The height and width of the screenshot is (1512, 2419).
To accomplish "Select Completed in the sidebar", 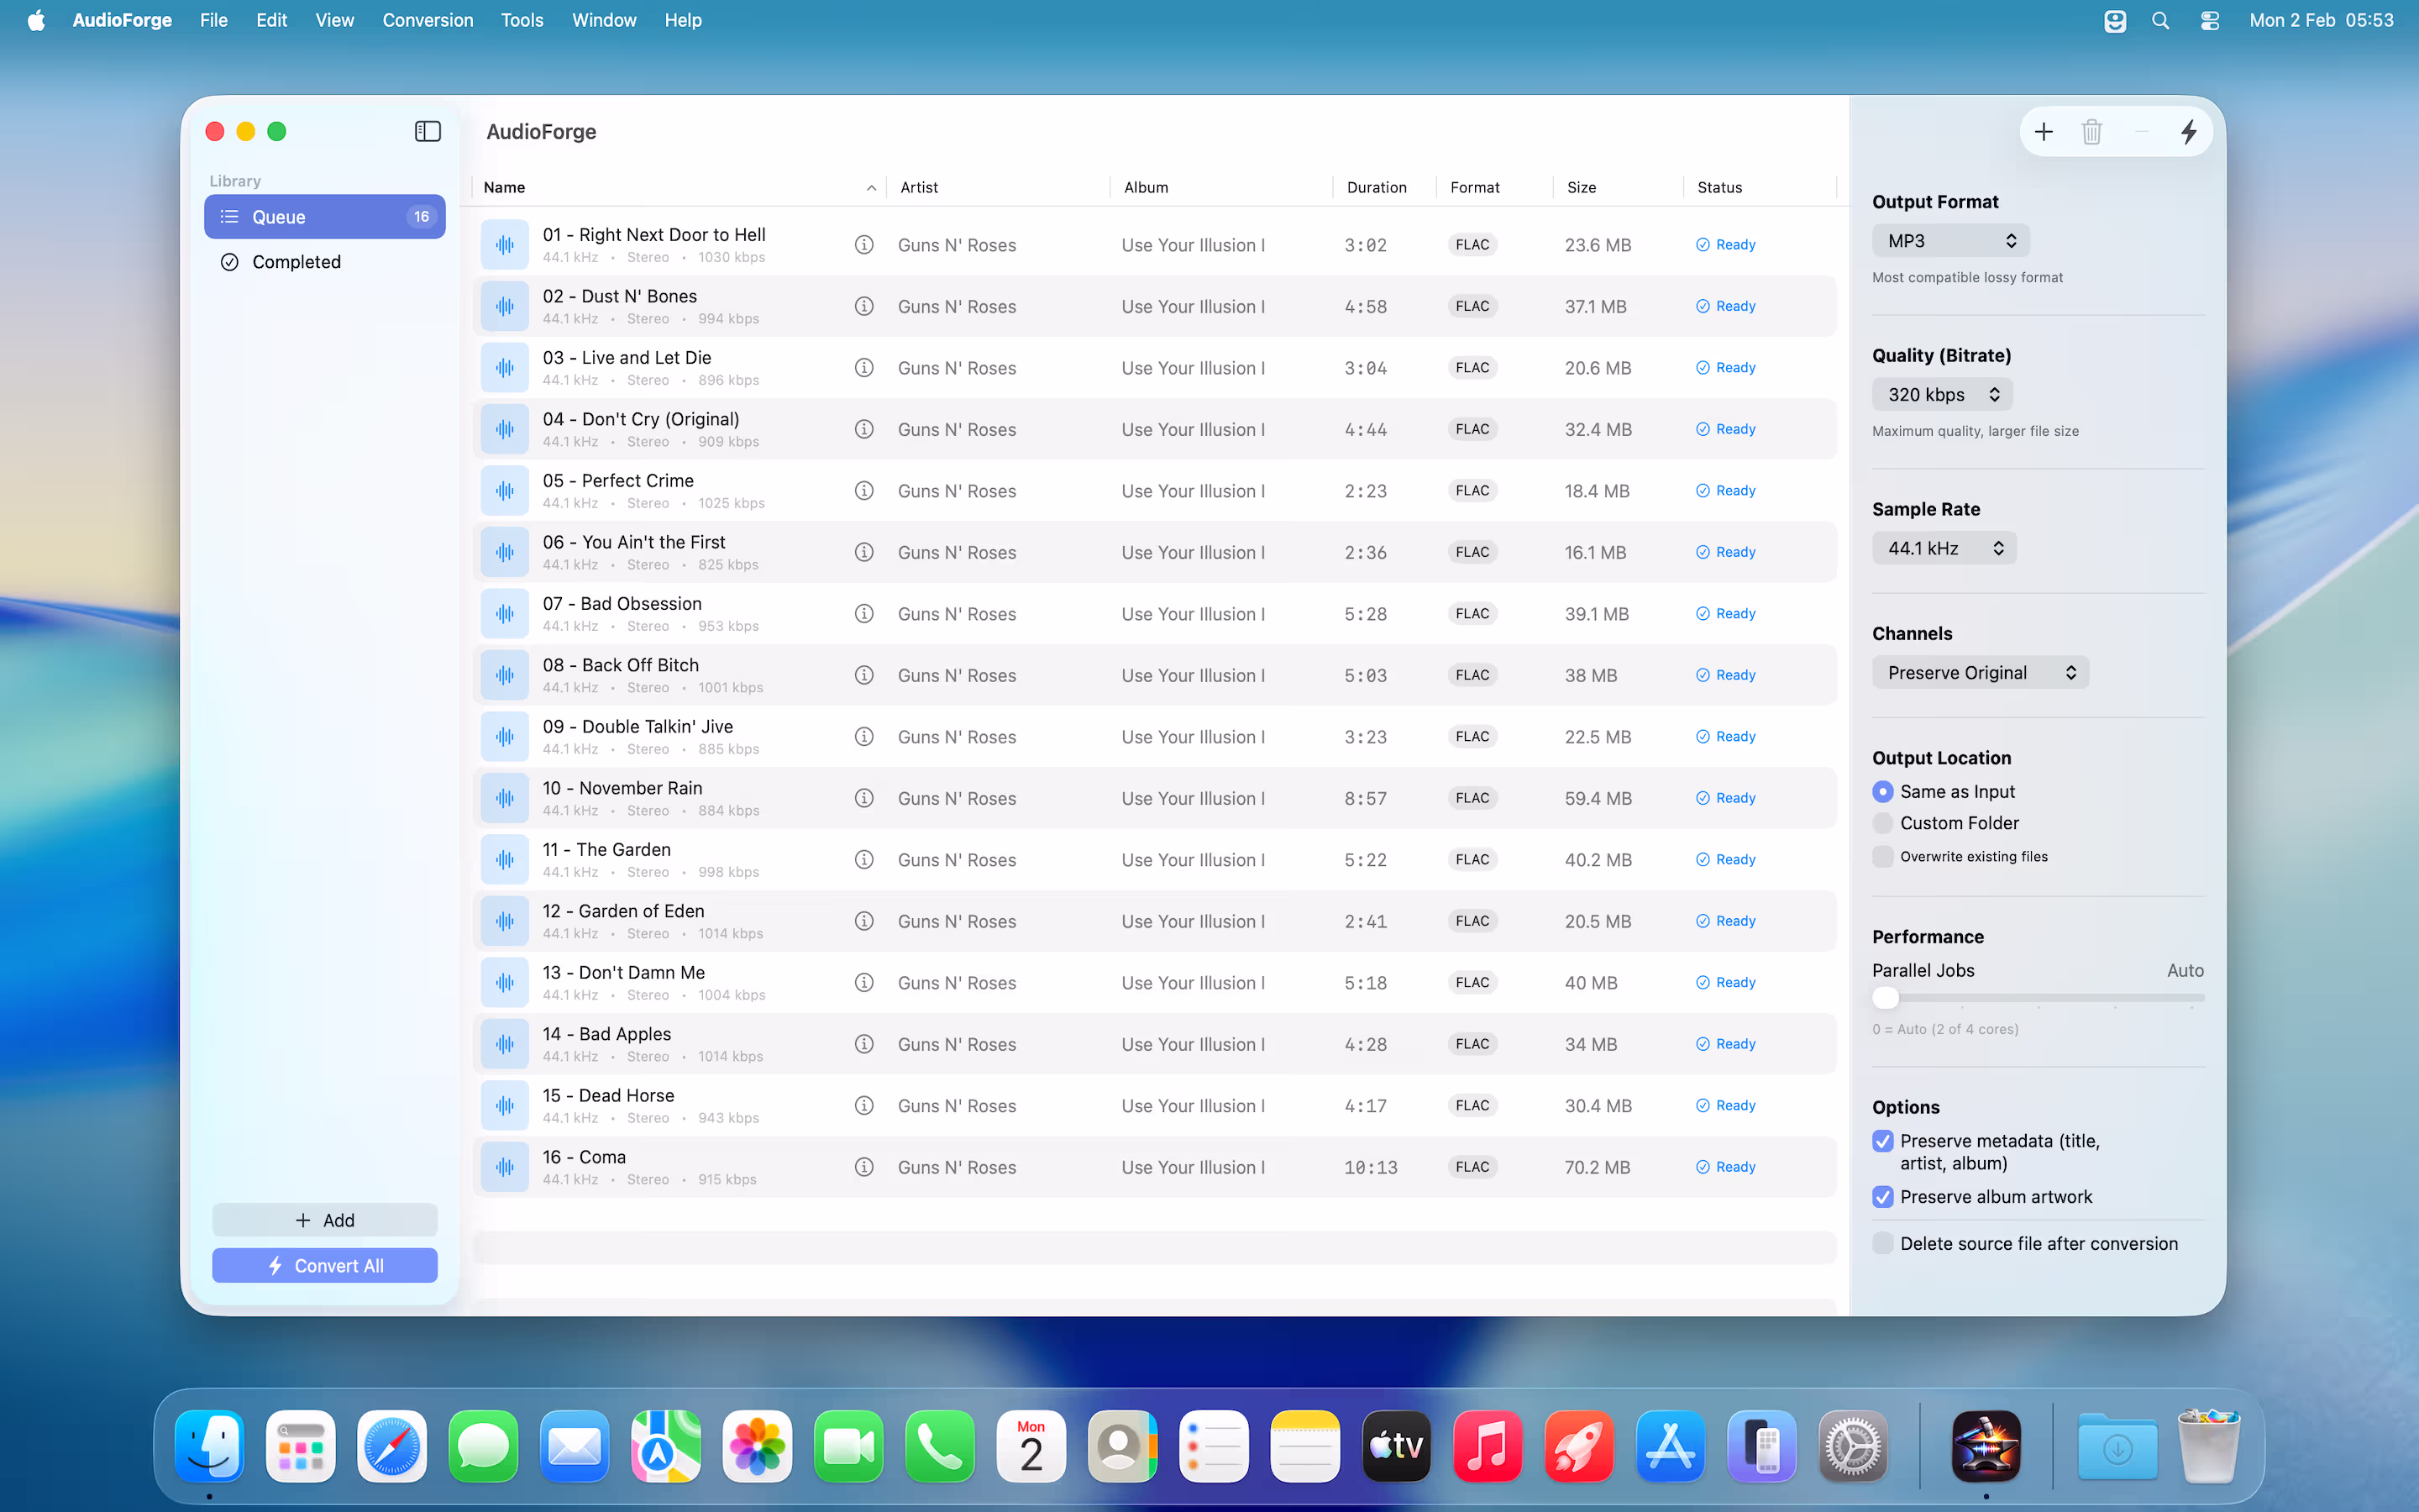I will [x=296, y=261].
